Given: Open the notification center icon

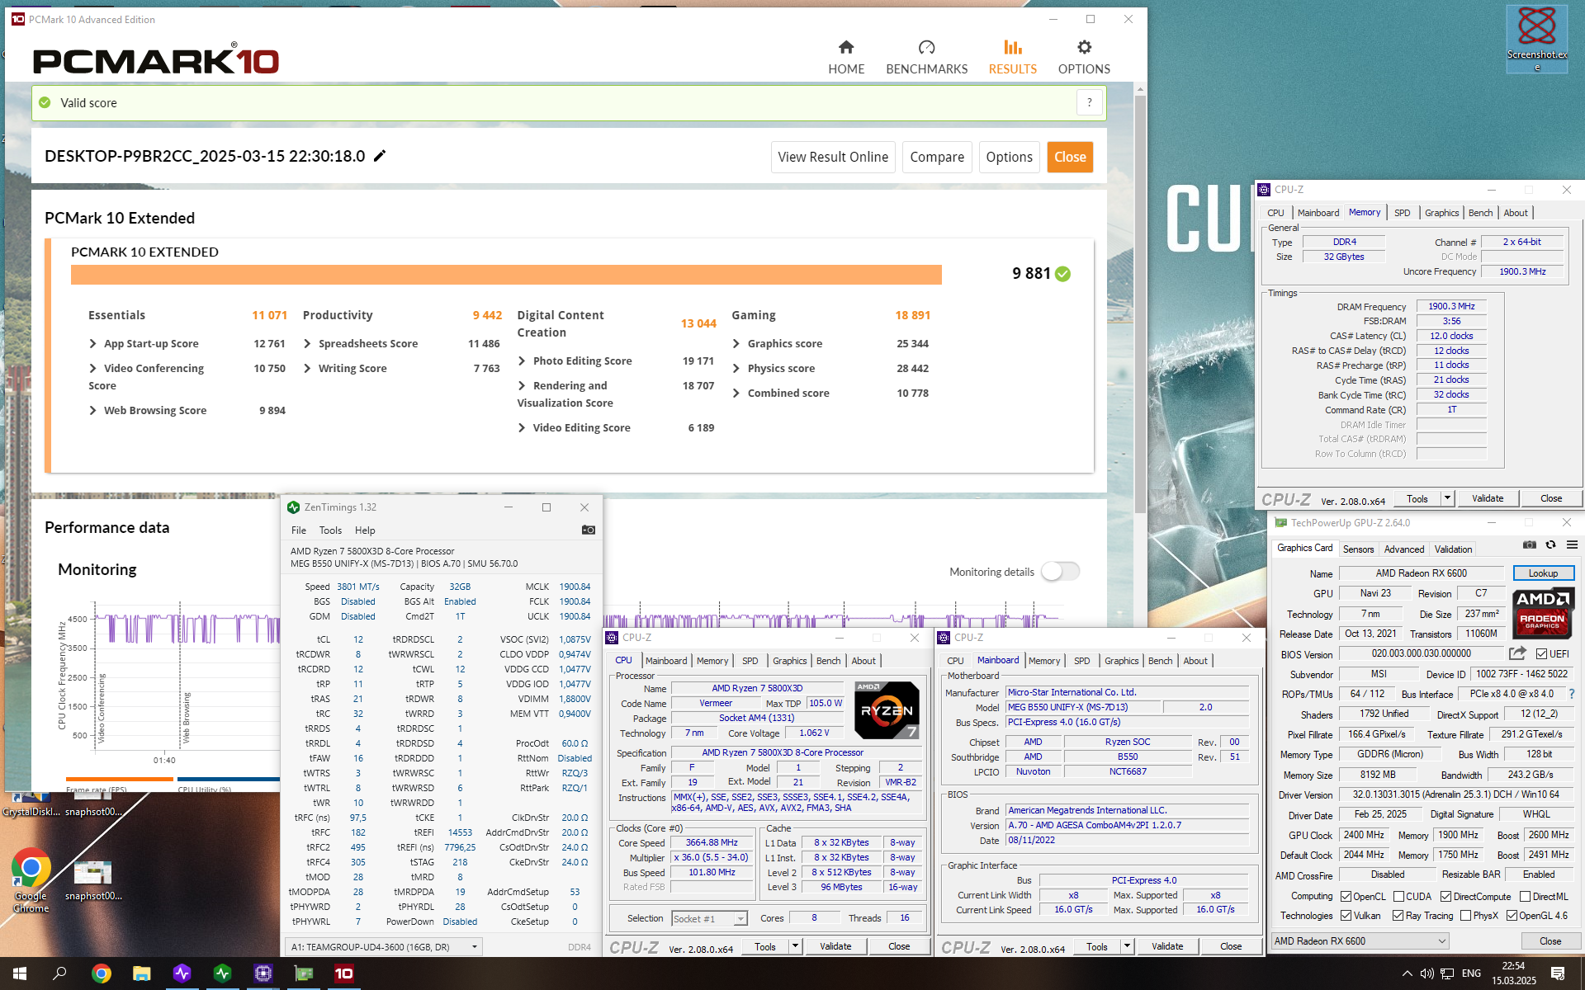Looking at the screenshot, I should click(1558, 973).
